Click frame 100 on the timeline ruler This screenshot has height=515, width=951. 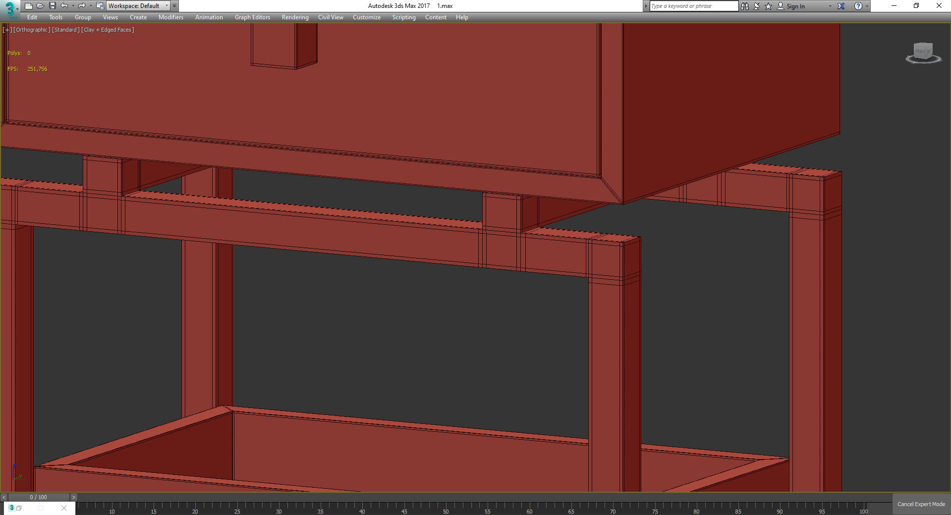click(864, 511)
